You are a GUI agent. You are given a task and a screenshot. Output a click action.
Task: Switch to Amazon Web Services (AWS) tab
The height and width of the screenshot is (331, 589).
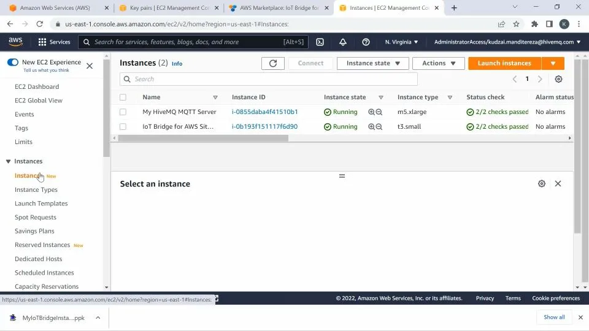click(55, 8)
